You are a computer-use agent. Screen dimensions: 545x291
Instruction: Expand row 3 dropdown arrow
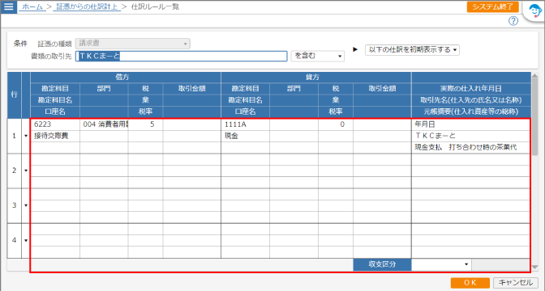(x=26, y=205)
